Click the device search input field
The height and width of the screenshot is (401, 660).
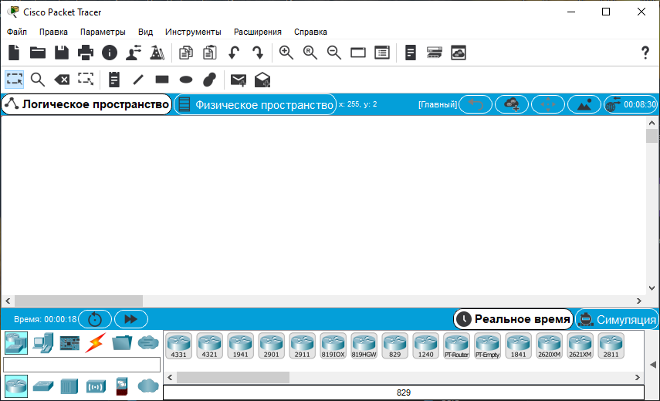tap(82, 365)
